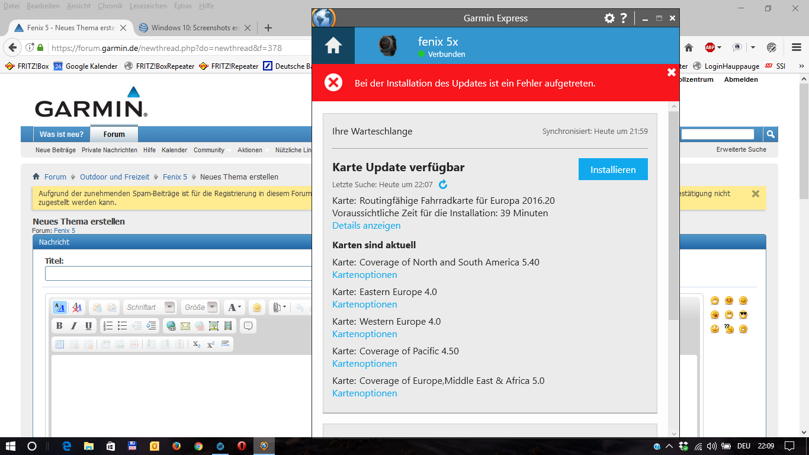809x455 pixels.
Task: Open the Windows Start menu
Action: coord(10,446)
